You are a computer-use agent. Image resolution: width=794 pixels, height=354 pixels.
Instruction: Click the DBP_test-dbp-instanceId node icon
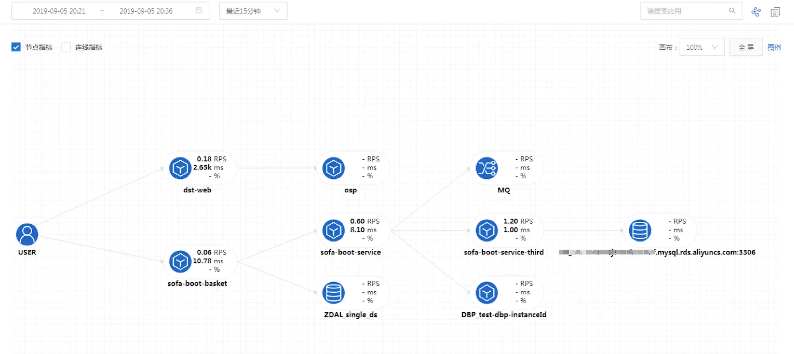click(486, 293)
